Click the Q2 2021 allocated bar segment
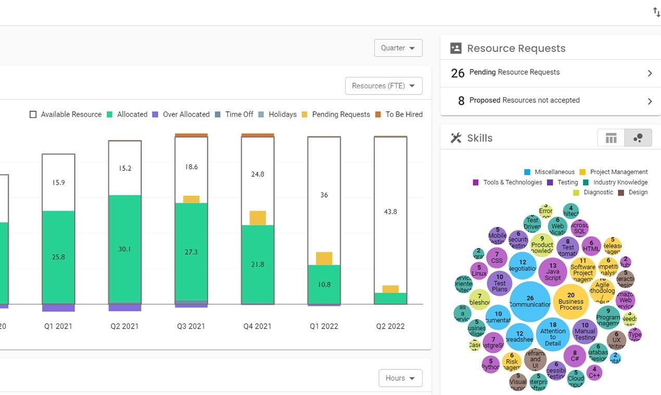 coord(125,249)
